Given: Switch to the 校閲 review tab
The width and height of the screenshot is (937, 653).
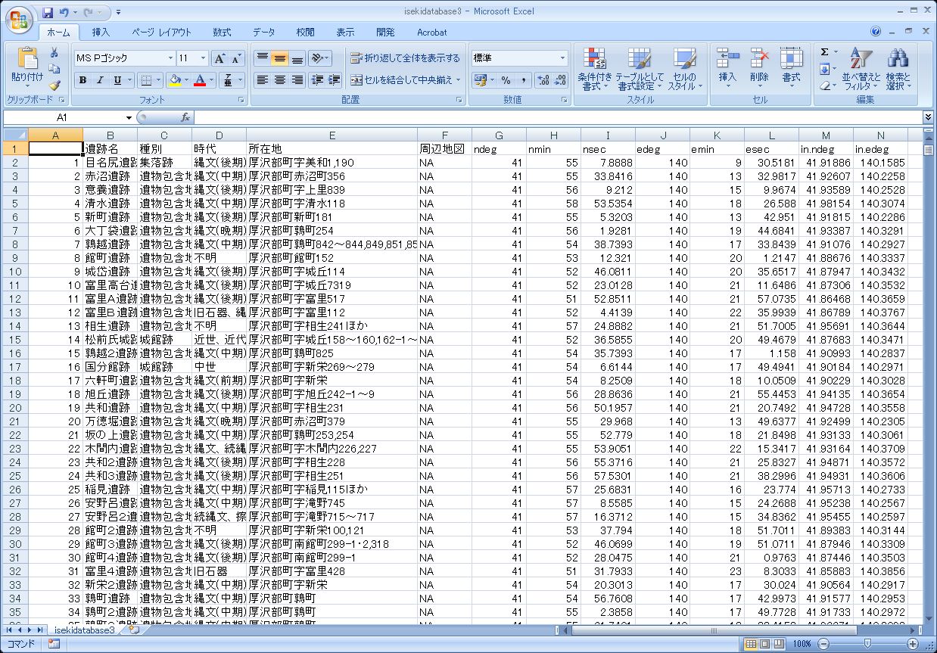Looking at the screenshot, I should (x=305, y=33).
